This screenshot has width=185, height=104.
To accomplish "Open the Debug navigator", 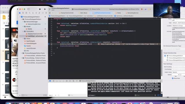I will point(39,13).
